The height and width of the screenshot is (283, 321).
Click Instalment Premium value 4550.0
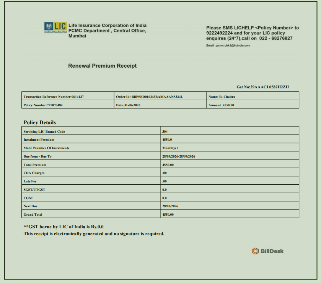pos(167,140)
